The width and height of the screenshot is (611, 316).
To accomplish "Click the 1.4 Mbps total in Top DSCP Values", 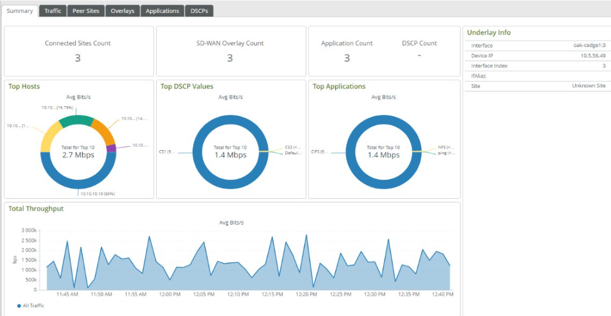I will pyautogui.click(x=230, y=155).
